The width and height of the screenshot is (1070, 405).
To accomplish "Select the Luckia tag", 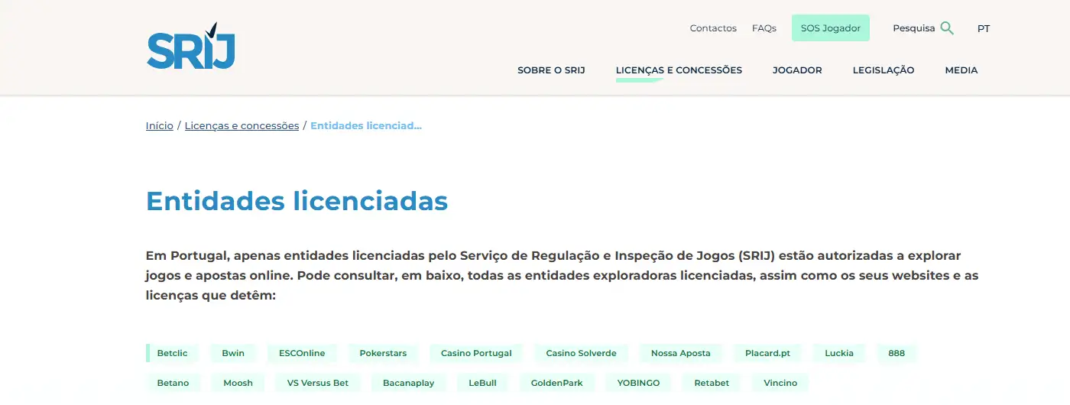I will 839,353.
